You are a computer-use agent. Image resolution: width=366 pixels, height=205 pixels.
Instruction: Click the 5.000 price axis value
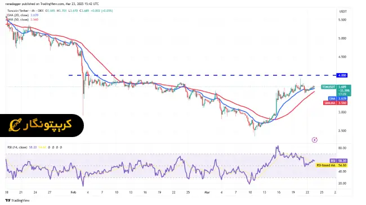(x=342, y=38)
